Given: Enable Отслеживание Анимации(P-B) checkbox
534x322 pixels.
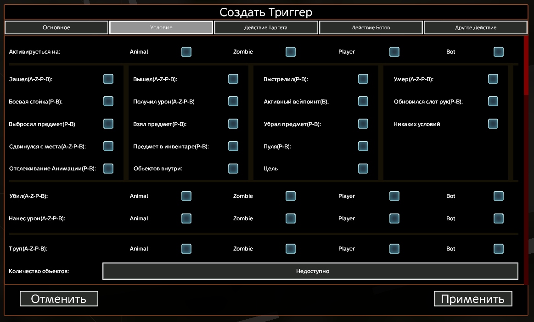Looking at the screenshot, I should [x=108, y=169].
